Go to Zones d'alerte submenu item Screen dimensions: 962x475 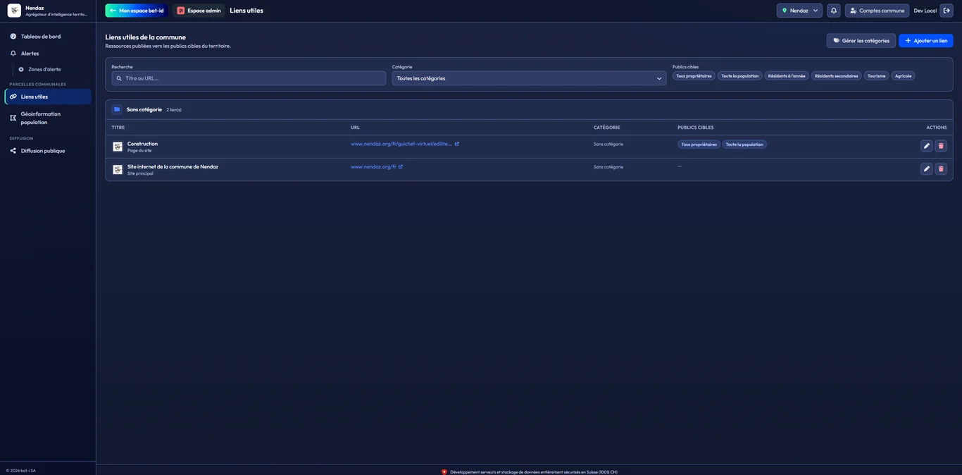(x=44, y=69)
